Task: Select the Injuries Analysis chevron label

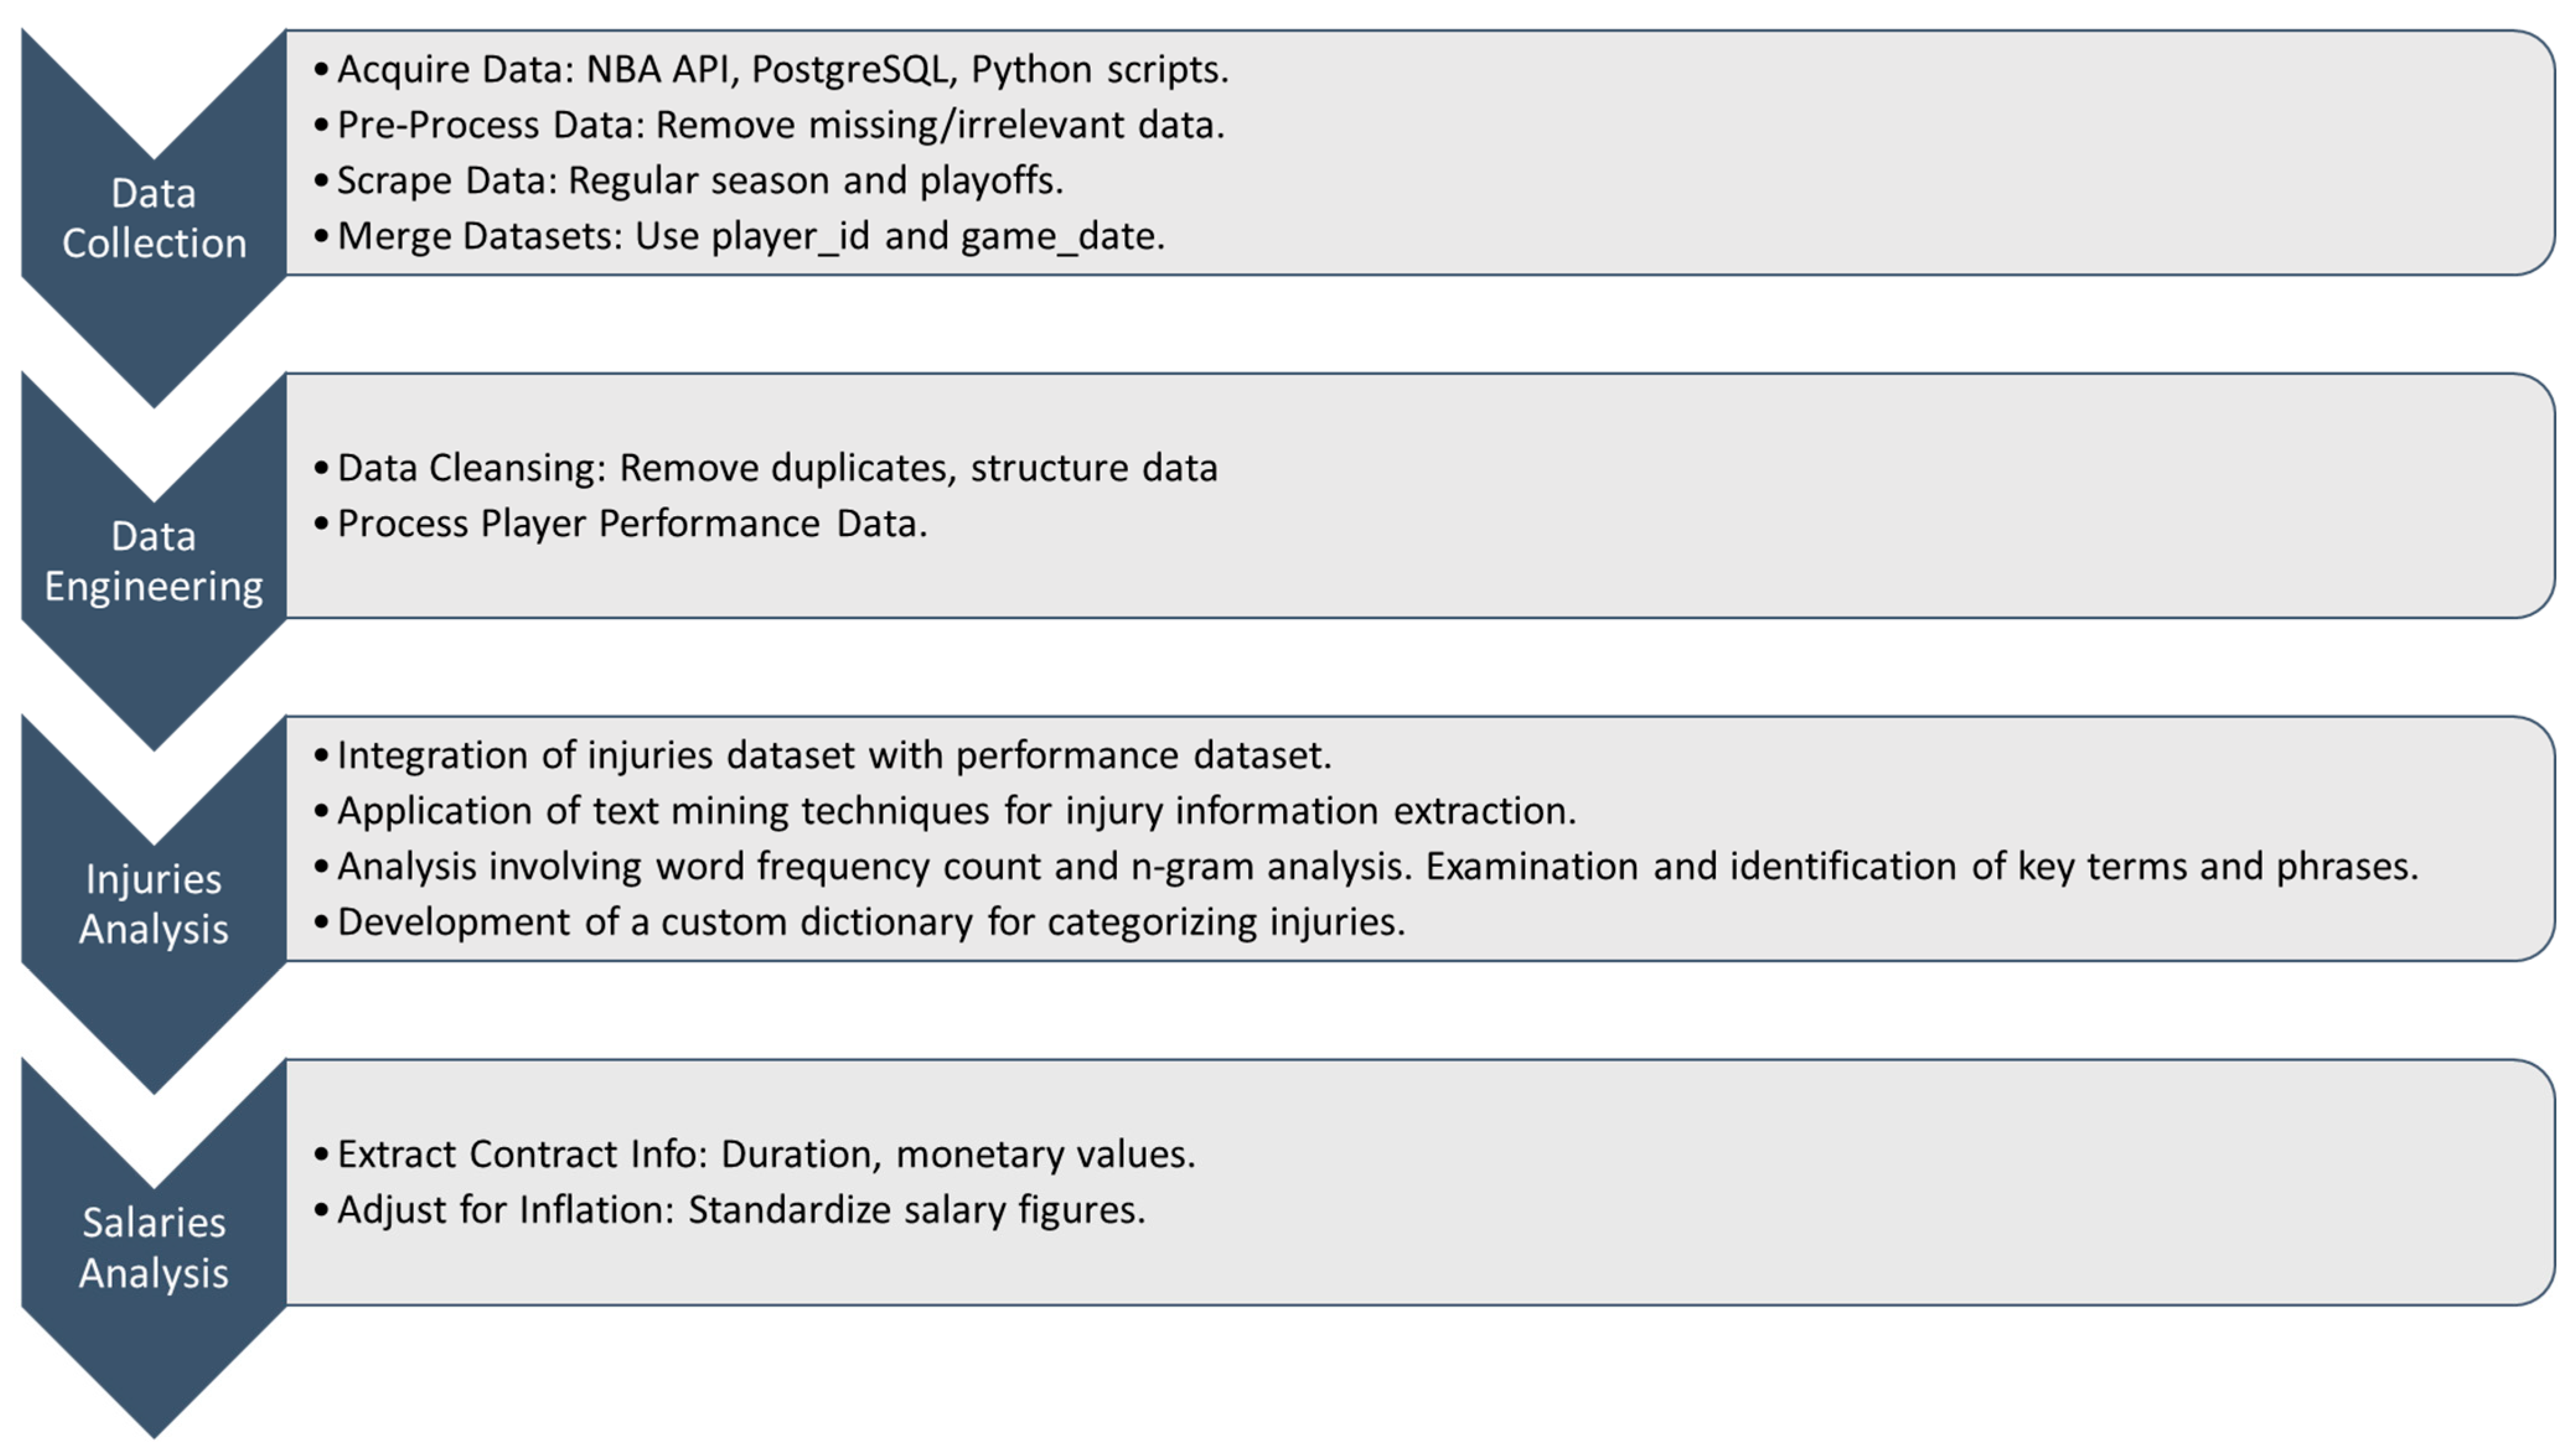Action: [154, 904]
